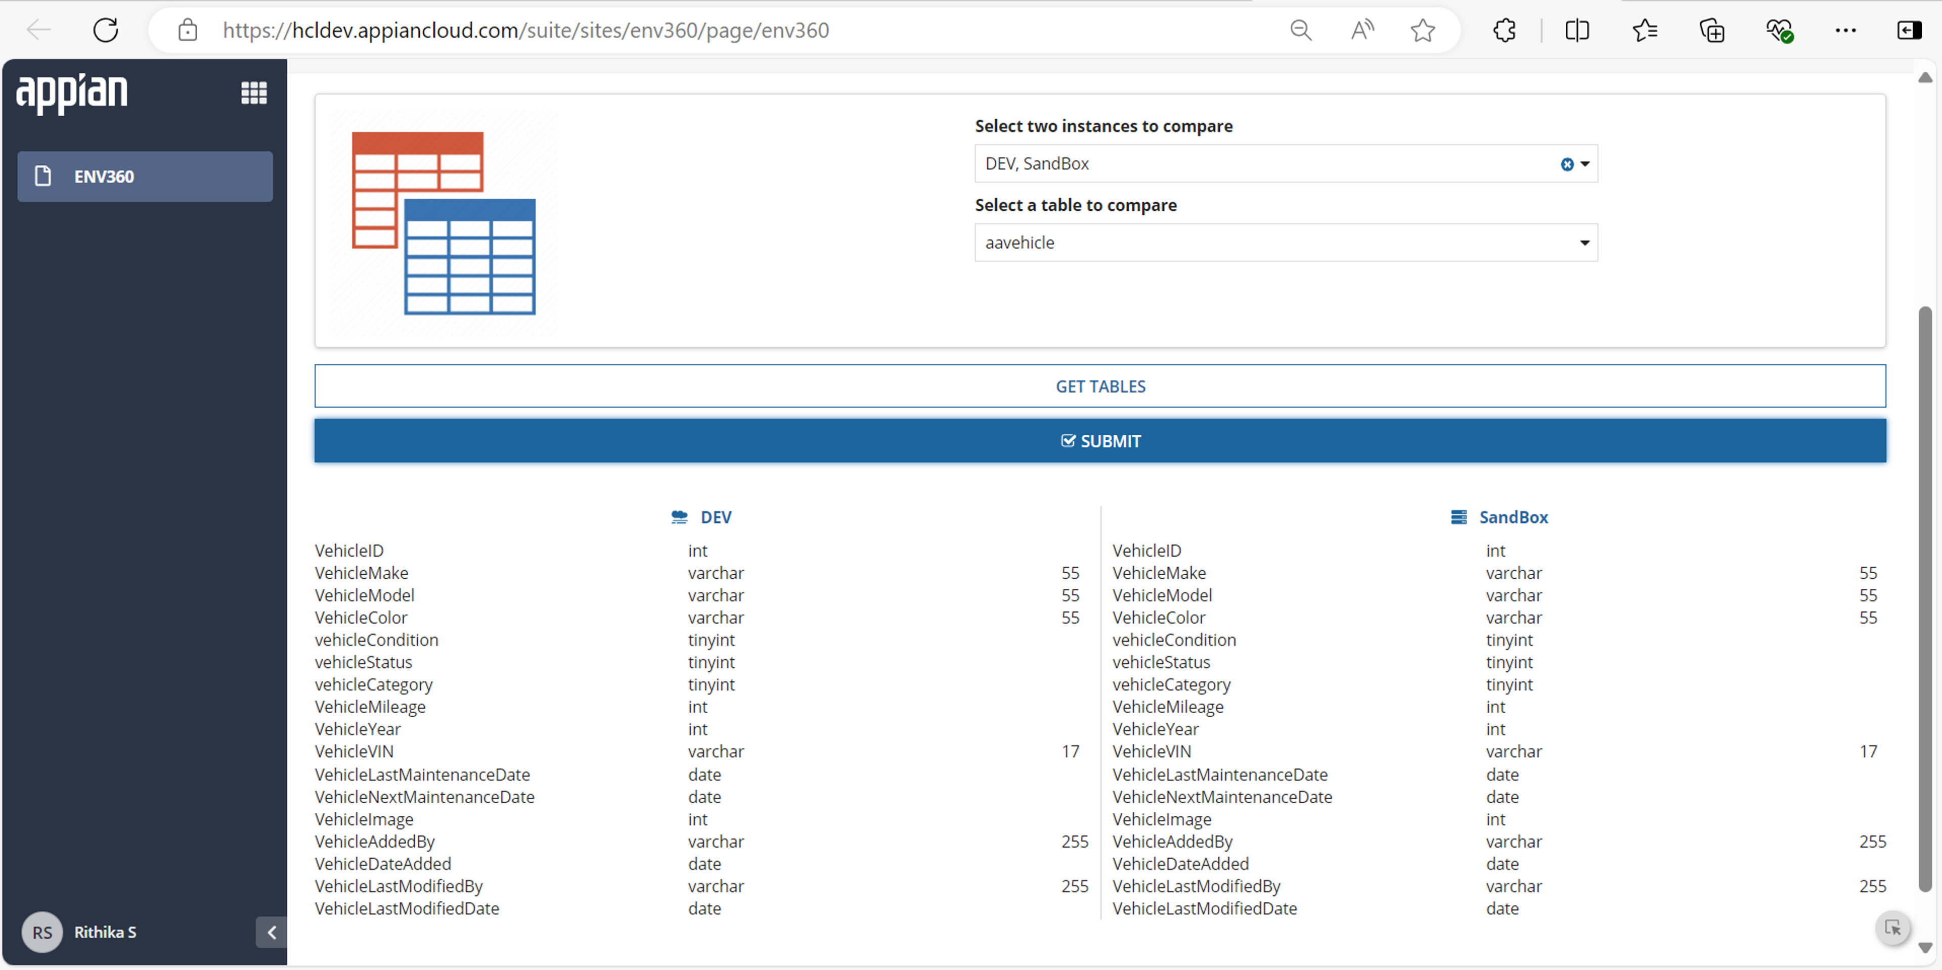The width and height of the screenshot is (1942, 970).
Task: Toggle the split screen icon
Action: (x=1577, y=30)
